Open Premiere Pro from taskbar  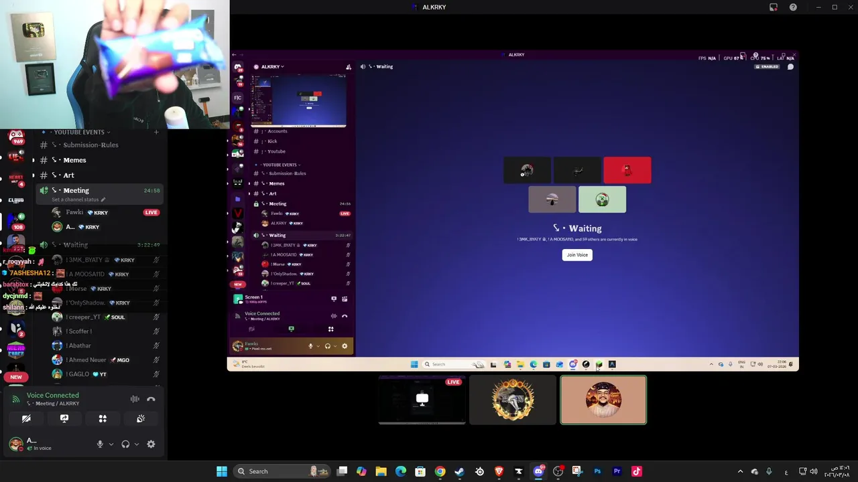pyautogui.click(x=617, y=471)
